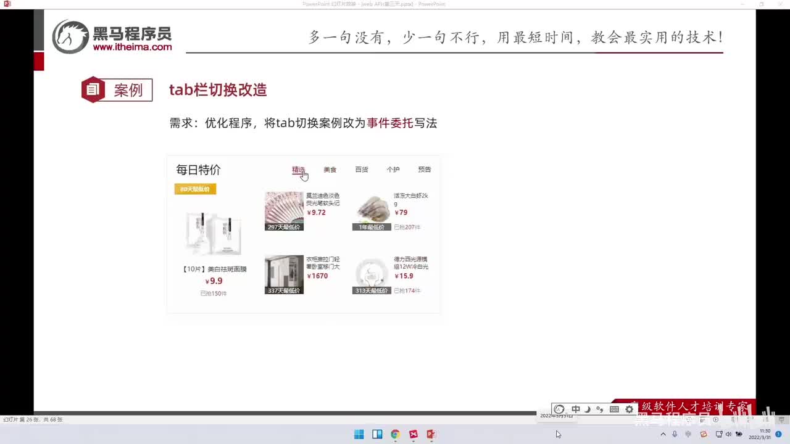
Task: Open the Widgets panel icon on taskbar
Action: (x=377, y=434)
